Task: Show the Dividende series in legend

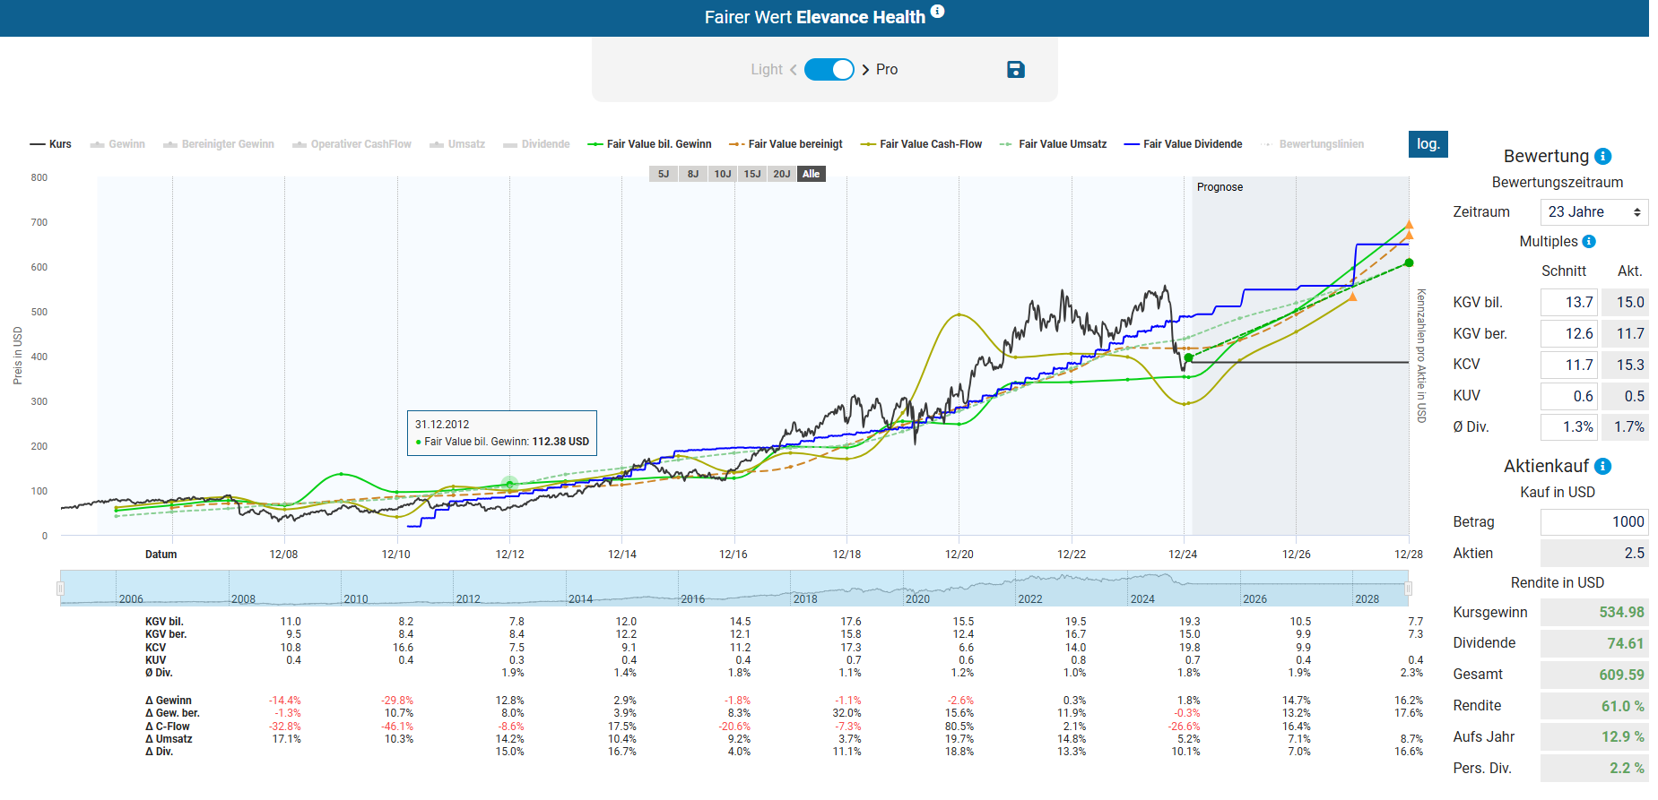Action: tap(536, 144)
